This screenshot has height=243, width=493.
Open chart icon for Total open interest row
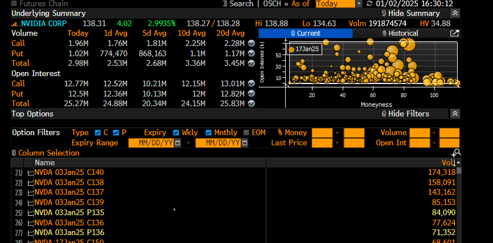click(251, 103)
